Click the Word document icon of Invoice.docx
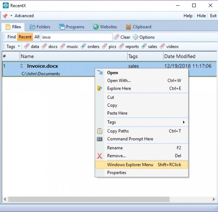Screen dimensions: 218x212 tap(23, 66)
